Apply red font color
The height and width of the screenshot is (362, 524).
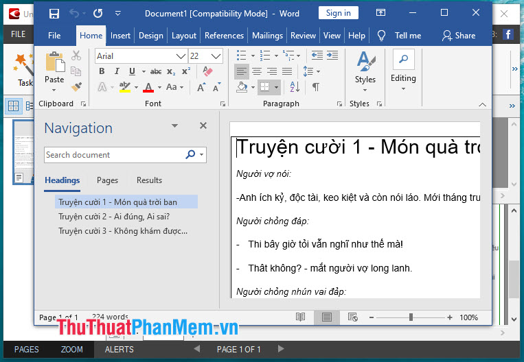coord(148,87)
